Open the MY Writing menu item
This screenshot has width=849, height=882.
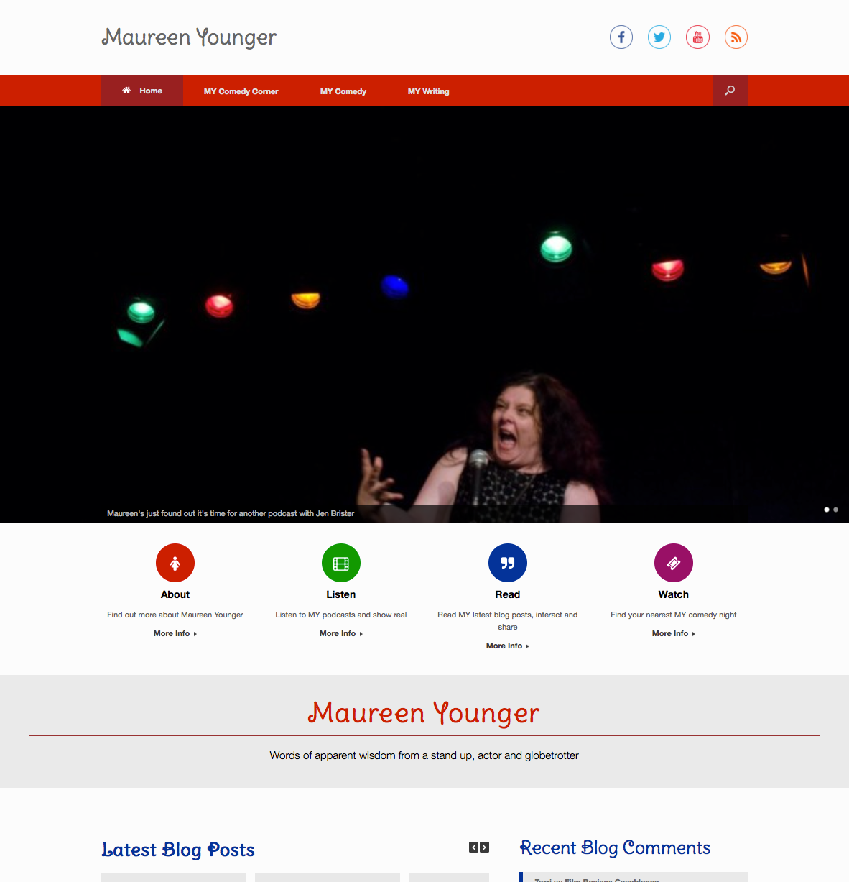click(428, 91)
